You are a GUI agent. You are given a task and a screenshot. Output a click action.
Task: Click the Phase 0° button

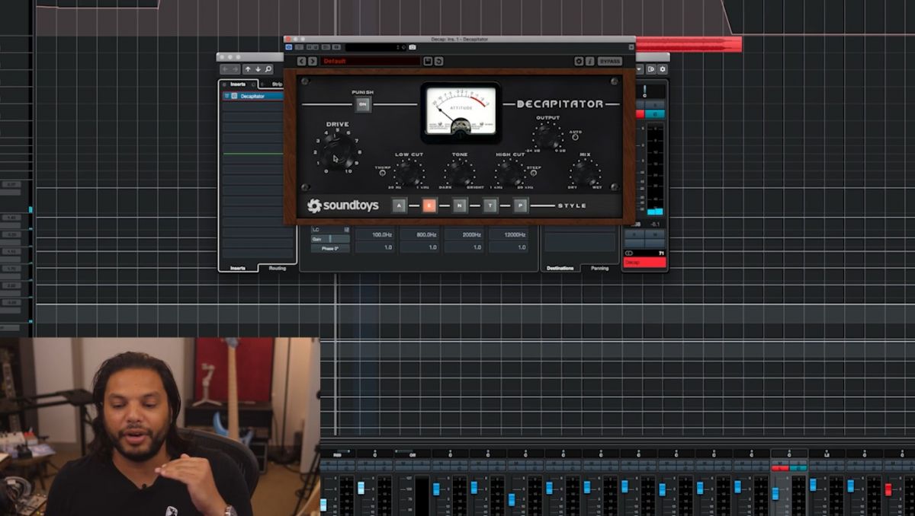point(332,249)
